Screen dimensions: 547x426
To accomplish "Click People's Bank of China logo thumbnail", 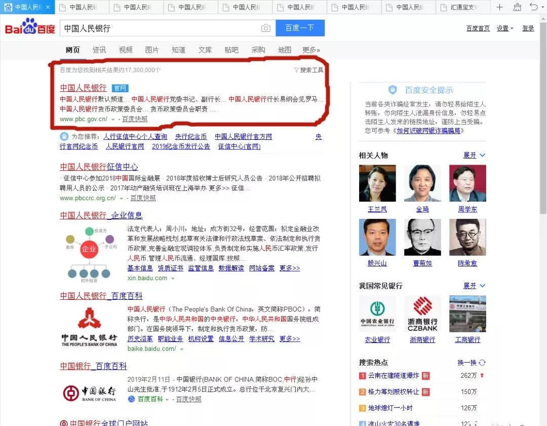I will pos(89,327).
